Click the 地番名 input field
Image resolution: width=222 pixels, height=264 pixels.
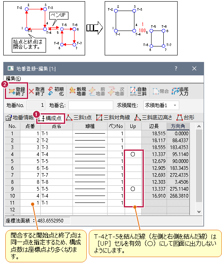tap(91, 106)
